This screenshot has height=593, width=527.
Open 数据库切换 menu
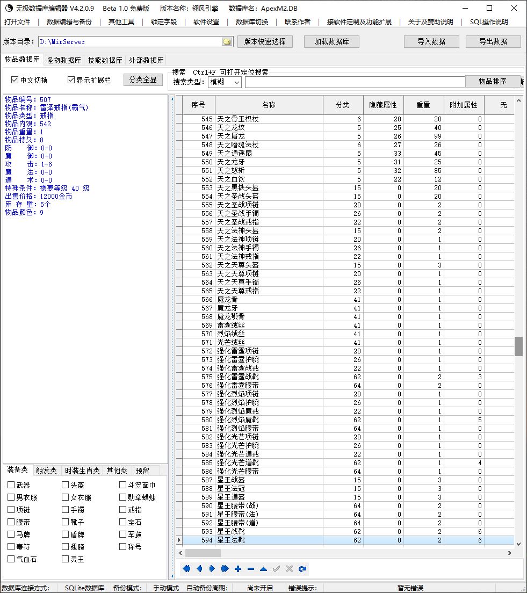point(251,22)
